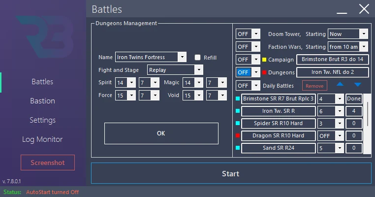Click the red Remove button
Image resolution: width=375 pixels, height=197 pixels.
314,86
